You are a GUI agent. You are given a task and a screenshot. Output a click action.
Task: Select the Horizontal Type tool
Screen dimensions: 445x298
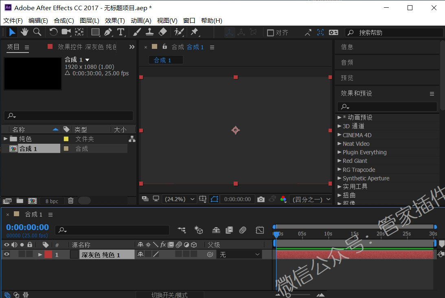pos(121,32)
